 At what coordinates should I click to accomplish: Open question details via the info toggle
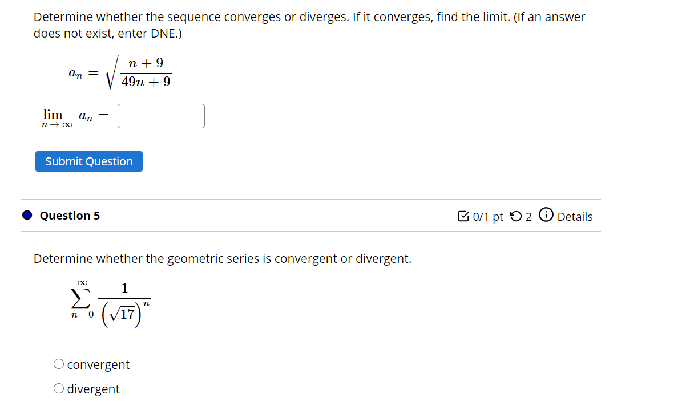click(546, 216)
